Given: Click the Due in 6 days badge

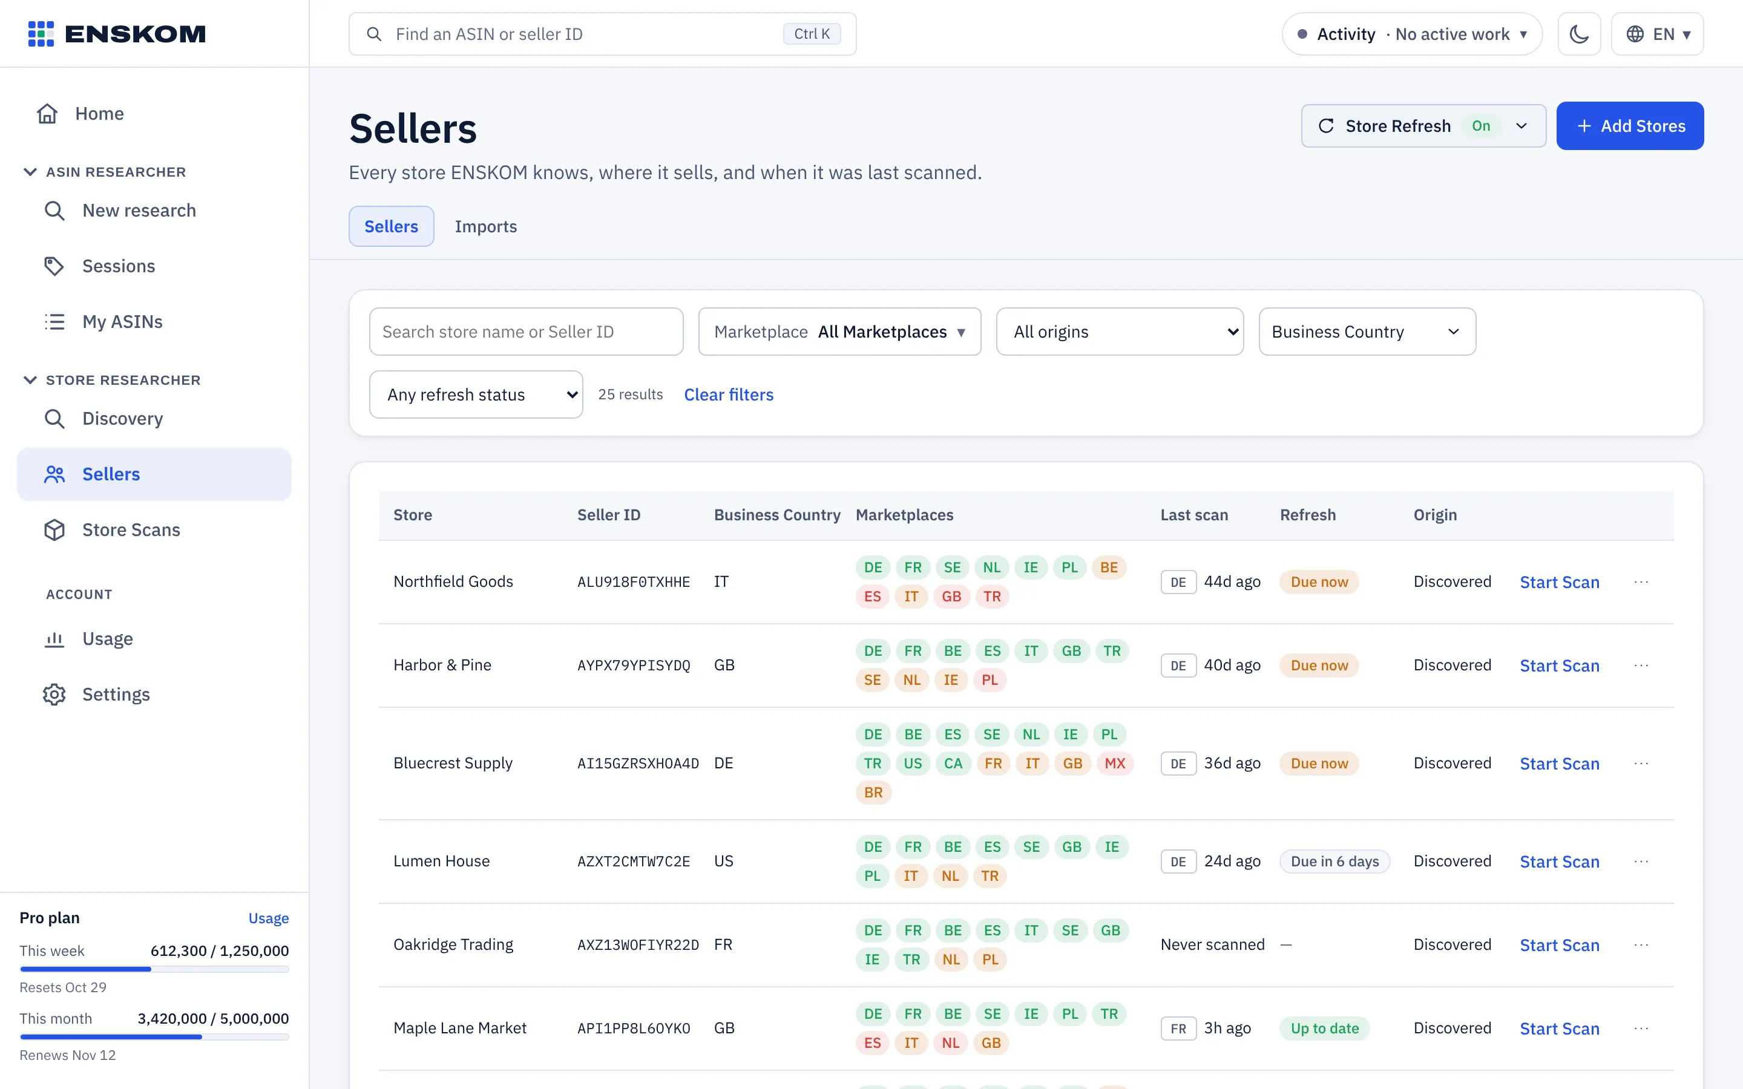Looking at the screenshot, I should pos(1334,862).
